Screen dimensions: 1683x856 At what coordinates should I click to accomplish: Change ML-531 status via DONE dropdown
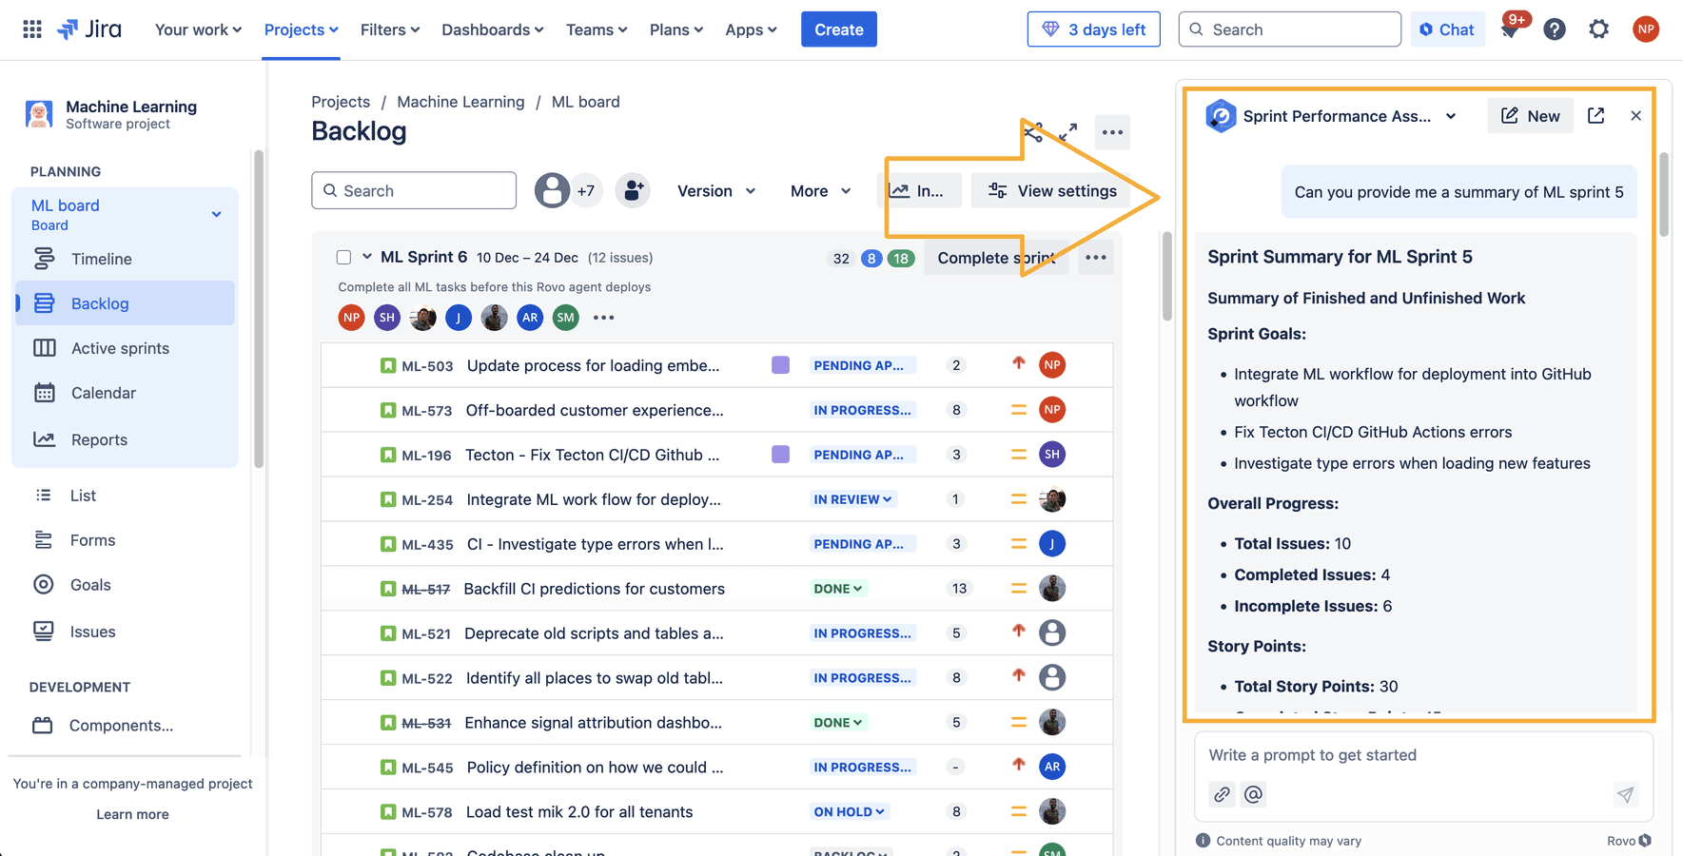click(x=837, y=723)
